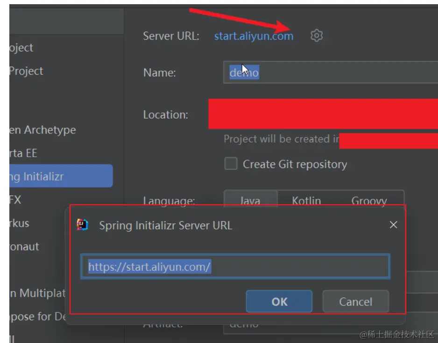Open server URL settings gear icon
The width and height of the screenshot is (438, 343).
[x=317, y=35]
